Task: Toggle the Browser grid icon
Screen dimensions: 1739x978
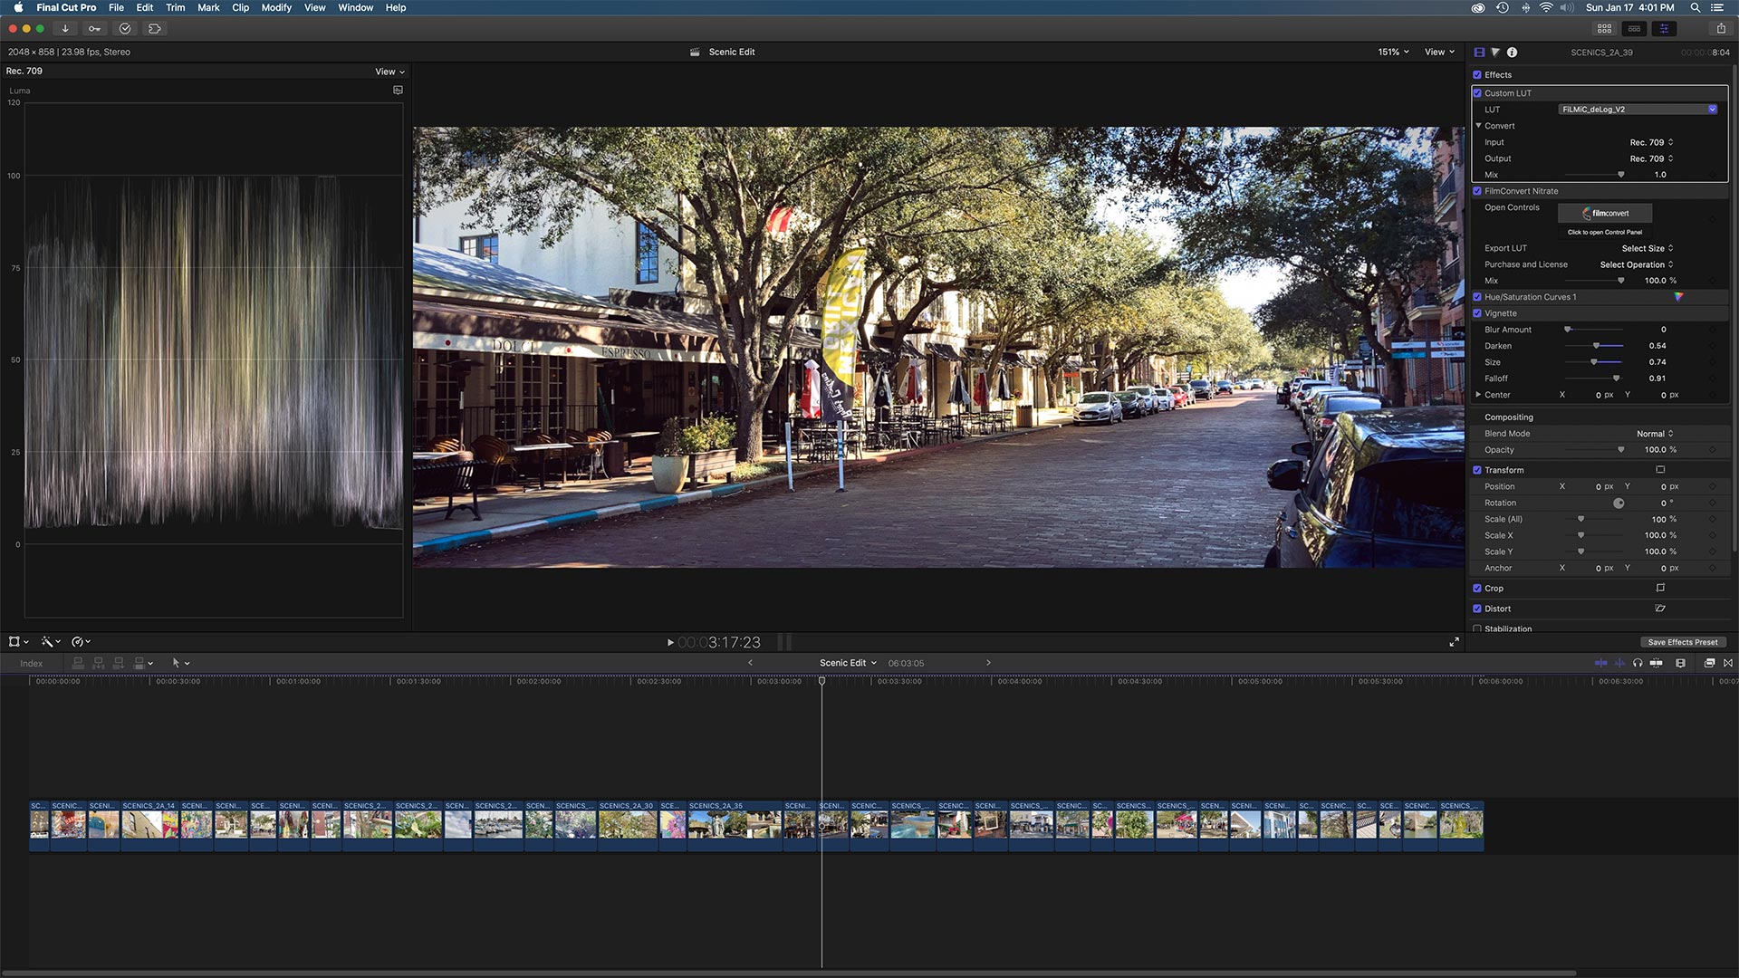Action: click(1604, 28)
